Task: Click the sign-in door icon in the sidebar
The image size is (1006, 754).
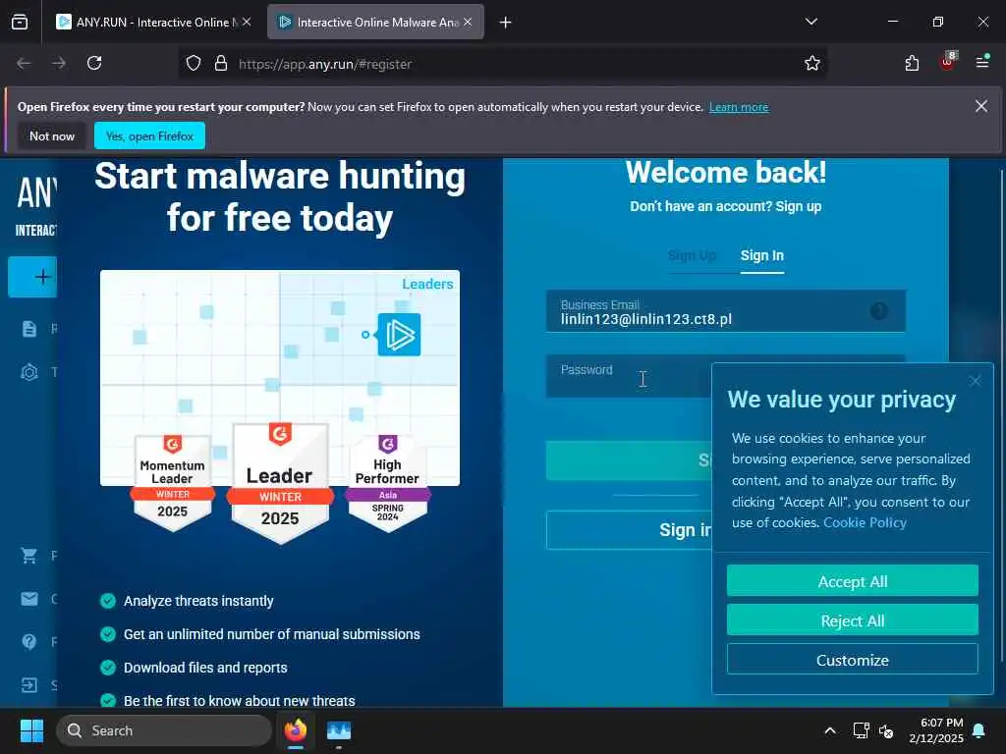Action: (x=29, y=685)
